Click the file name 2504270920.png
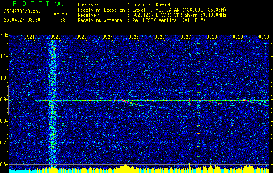Screen dimensions: 273x173 coord(22,12)
